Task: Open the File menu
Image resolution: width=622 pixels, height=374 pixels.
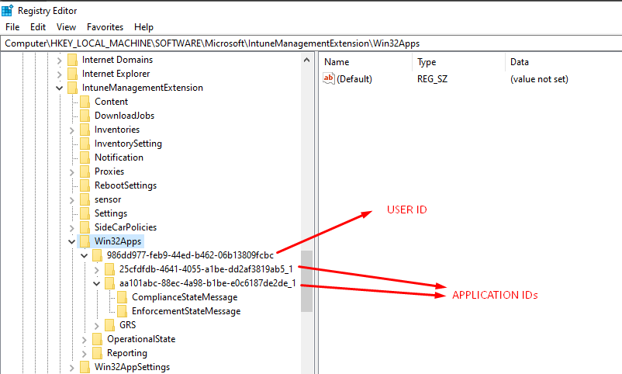Action: pos(12,27)
